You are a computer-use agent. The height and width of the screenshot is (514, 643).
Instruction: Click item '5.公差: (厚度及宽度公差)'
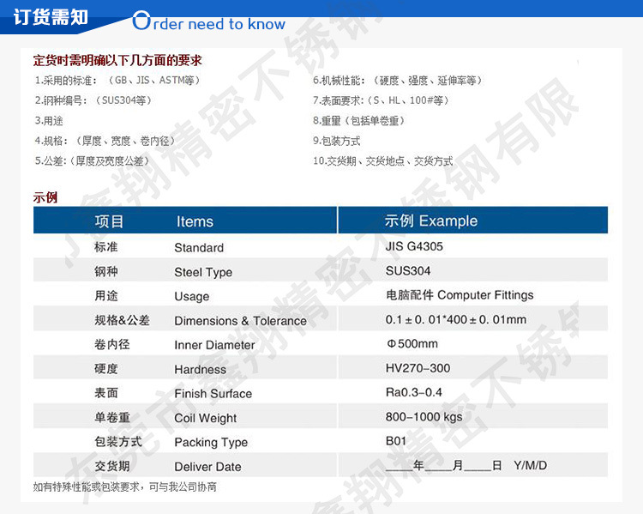[x=92, y=160]
